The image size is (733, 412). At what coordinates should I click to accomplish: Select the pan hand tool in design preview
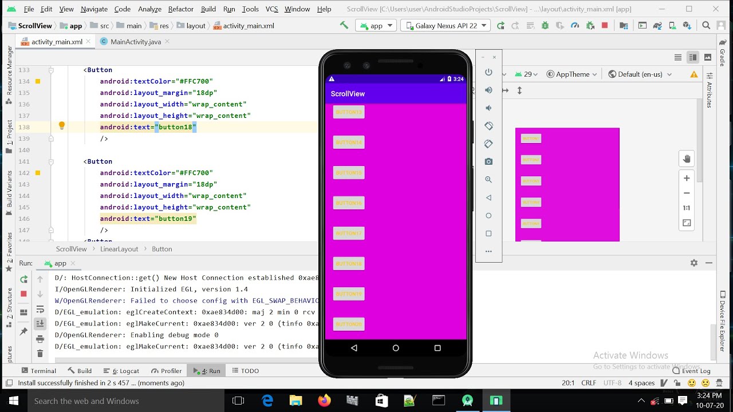(687, 159)
